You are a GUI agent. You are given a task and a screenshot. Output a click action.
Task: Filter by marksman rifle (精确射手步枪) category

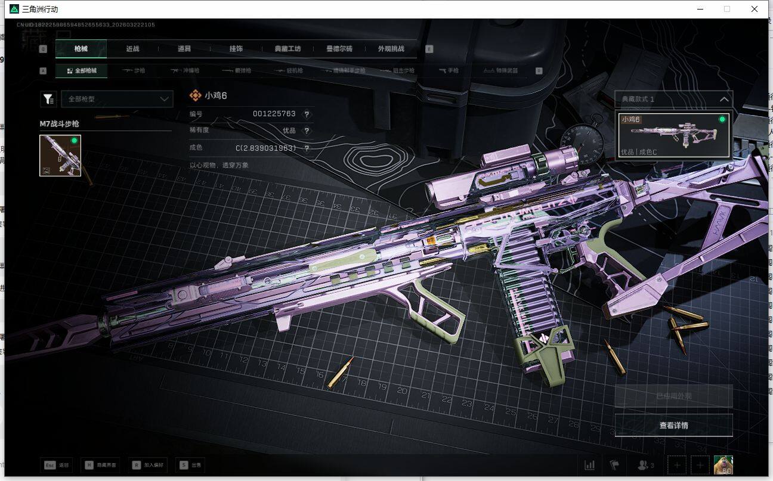[x=345, y=70]
